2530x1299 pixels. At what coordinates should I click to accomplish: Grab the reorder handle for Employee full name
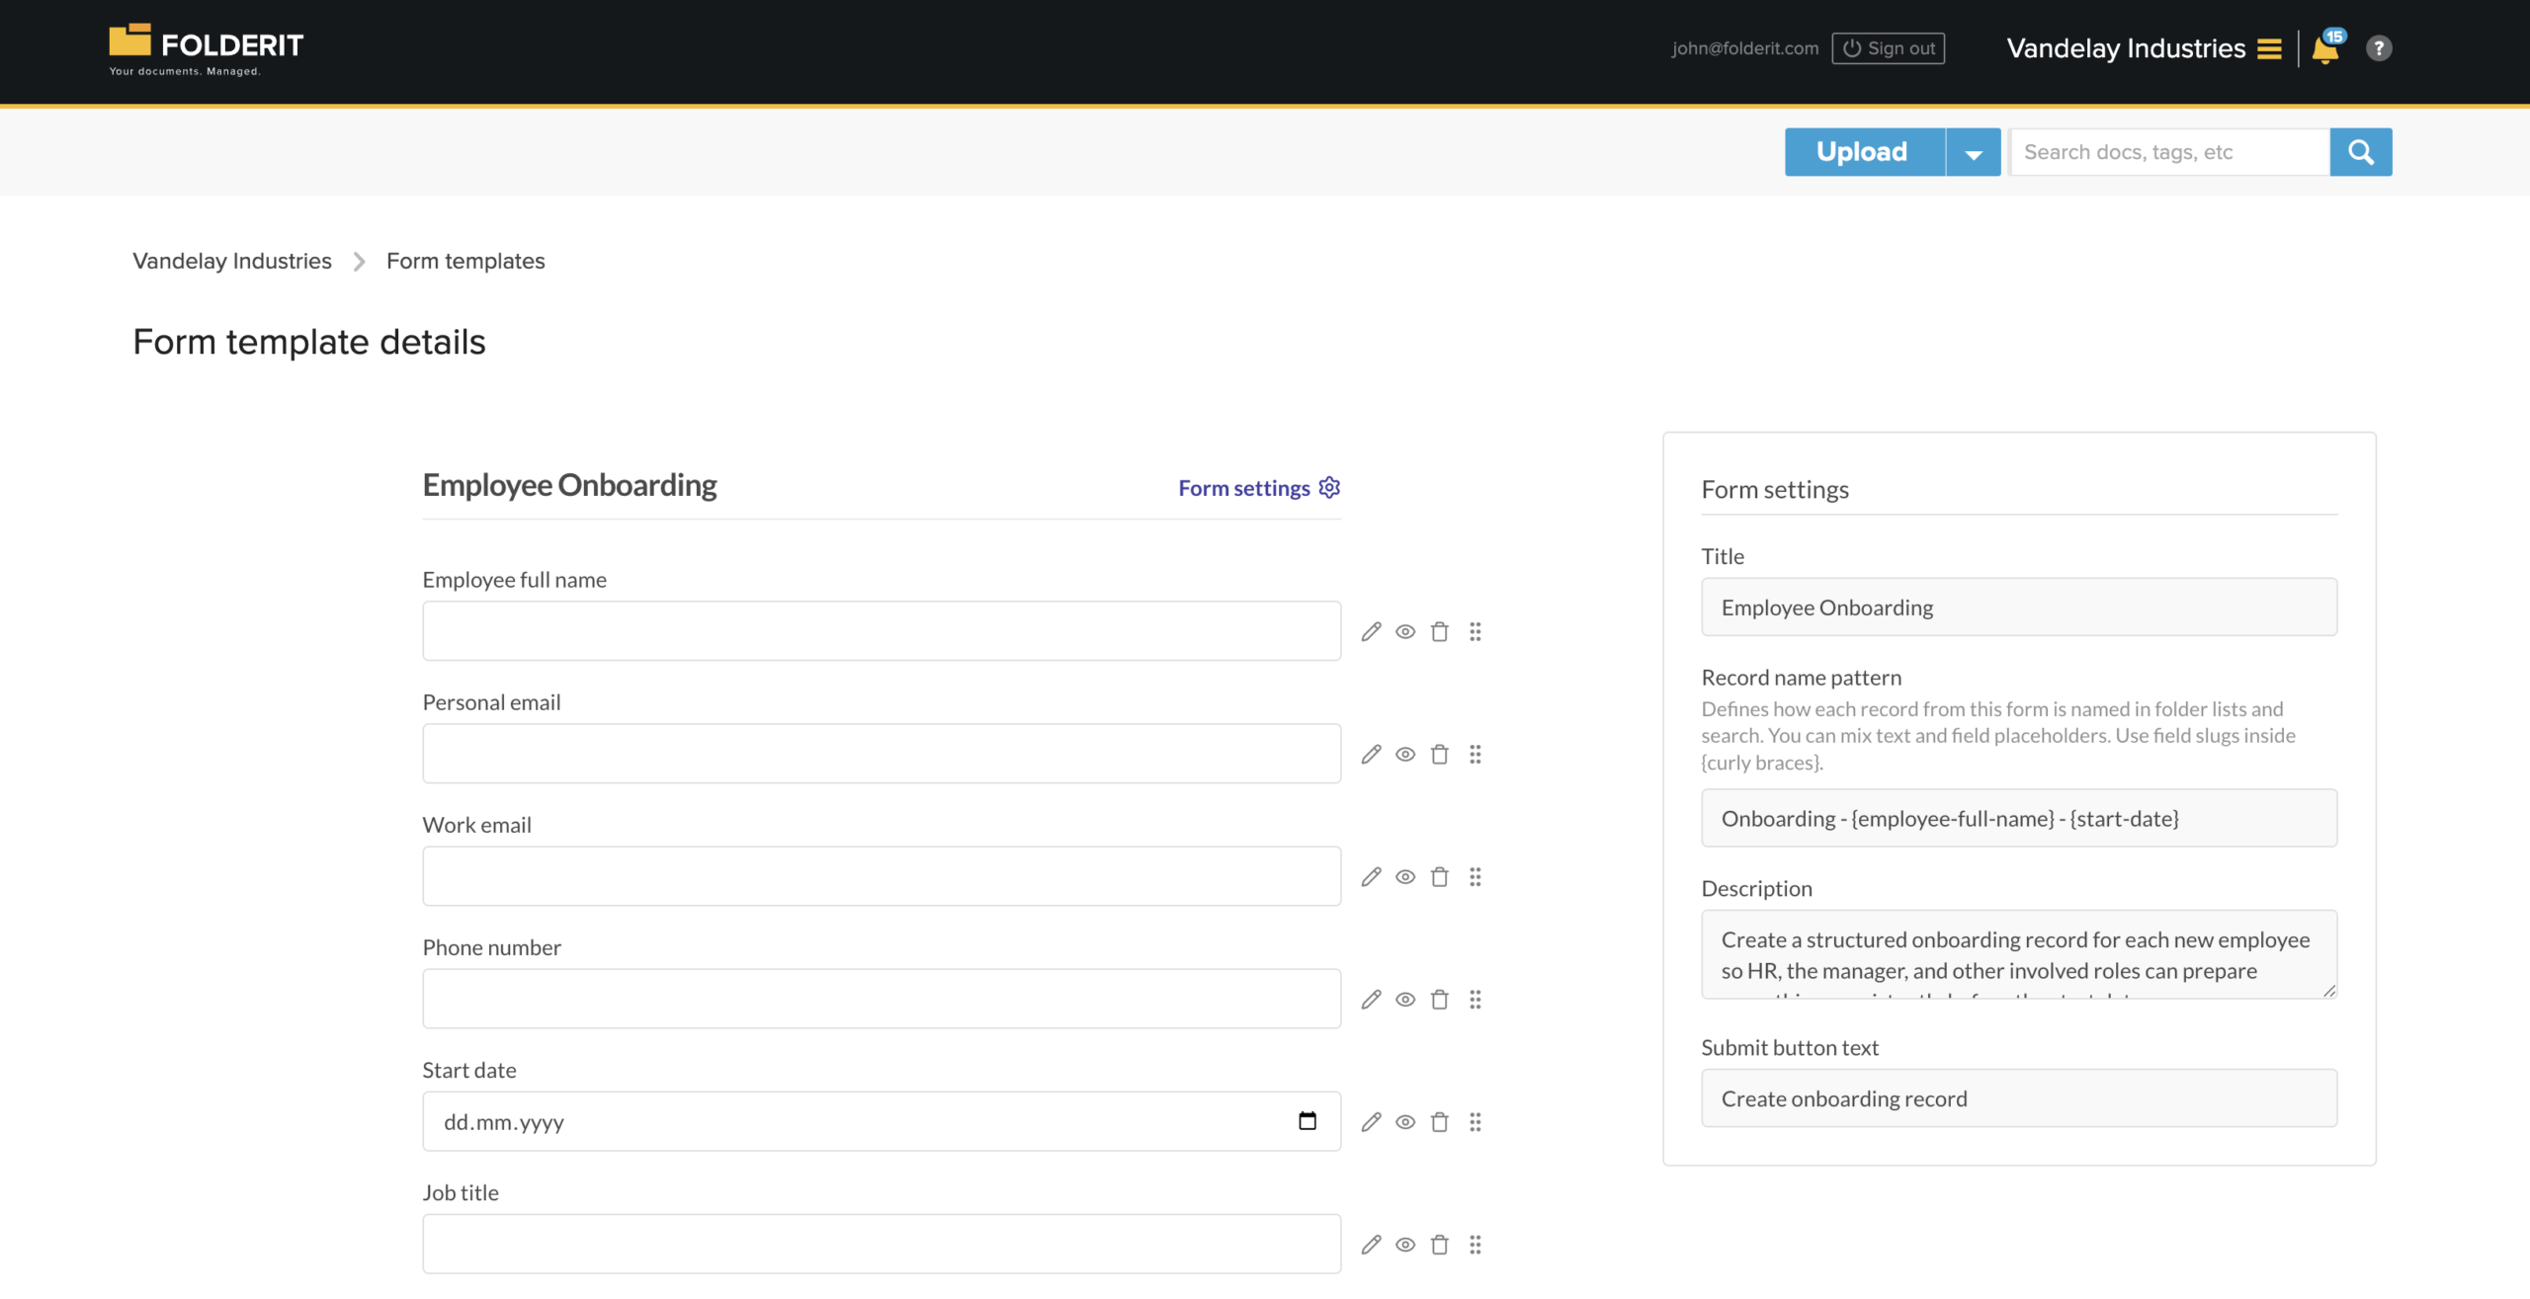[1476, 631]
